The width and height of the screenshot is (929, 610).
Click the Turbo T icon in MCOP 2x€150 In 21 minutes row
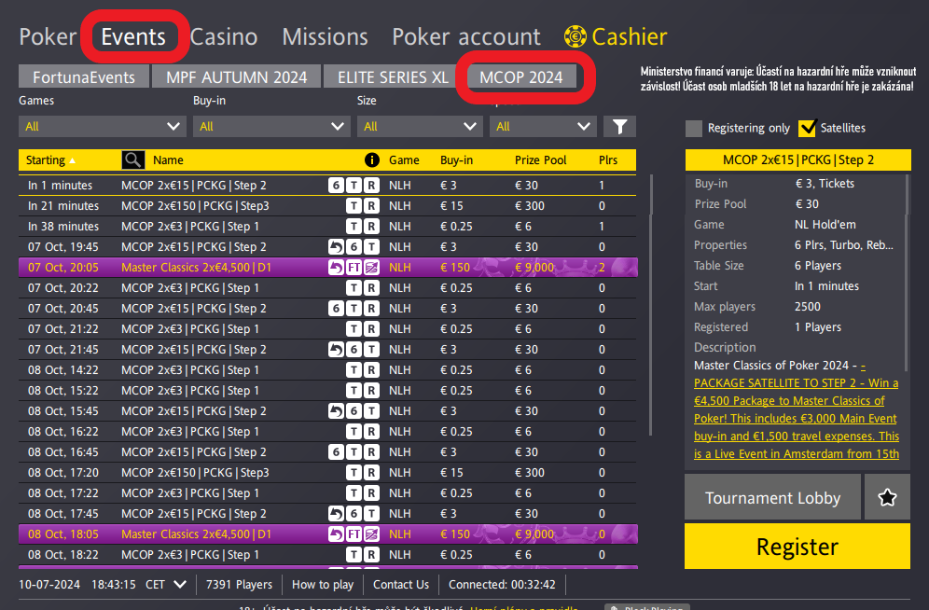point(354,206)
